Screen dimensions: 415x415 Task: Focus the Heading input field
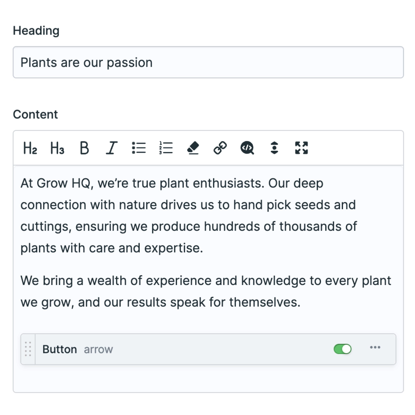pyautogui.click(x=208, y=62)
